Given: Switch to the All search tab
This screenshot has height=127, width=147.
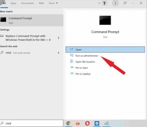Looking at the screenshot, I should (x=4, y=3).
